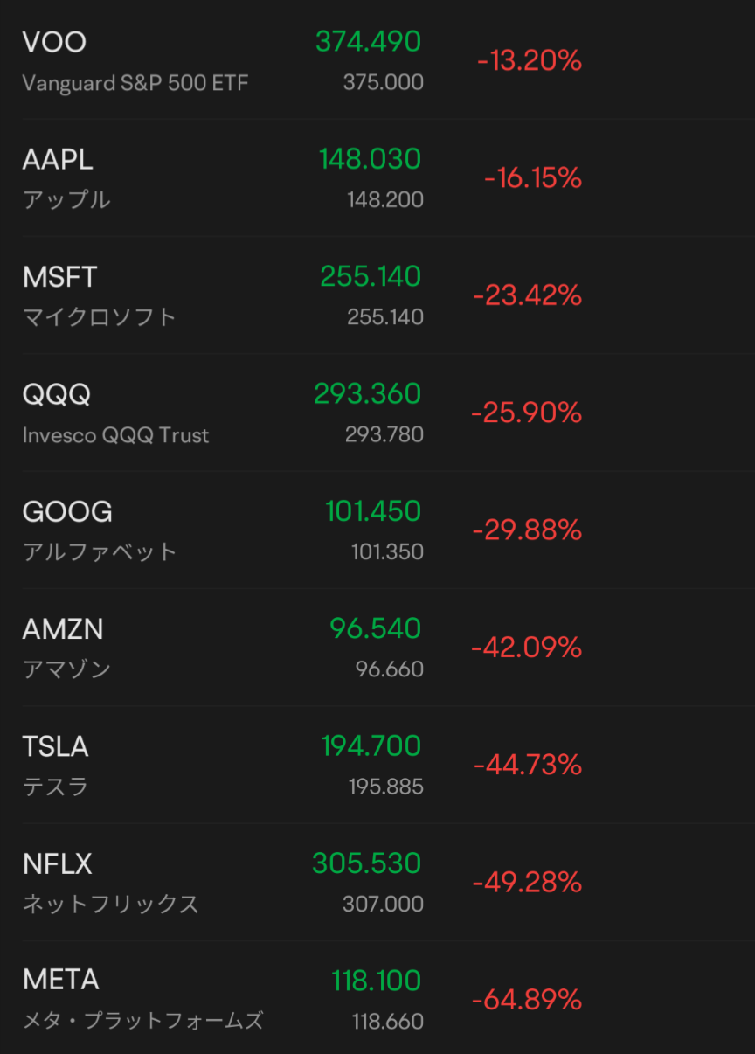The width and height of the screenshot is (755, 1054).
Task: Tap the QQQ ticker symbol
Action: tap(57, 395)
